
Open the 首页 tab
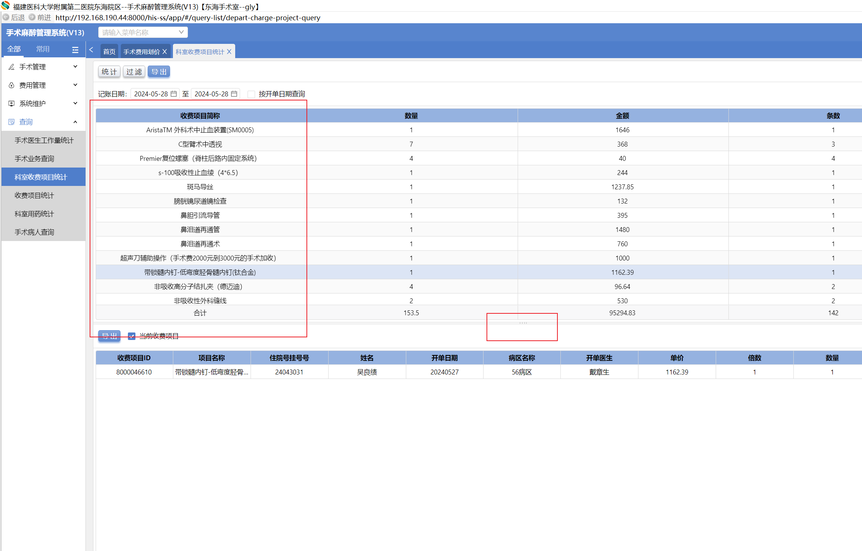click(109, 52)
